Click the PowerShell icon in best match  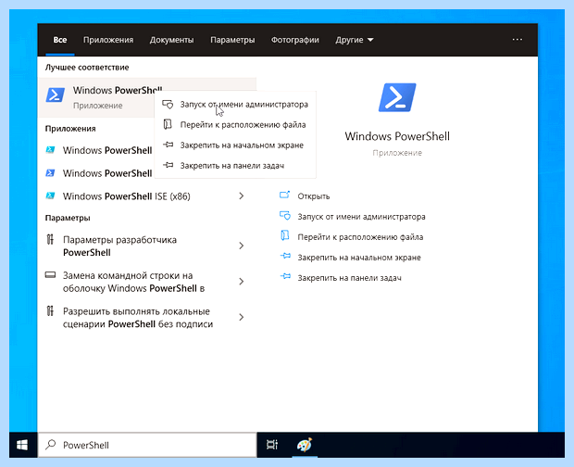(56, 95)
